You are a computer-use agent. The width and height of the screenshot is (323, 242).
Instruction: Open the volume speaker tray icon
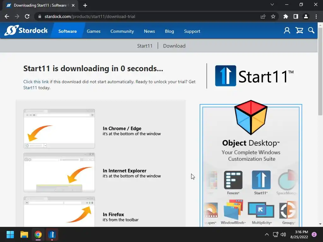[283, 234]
